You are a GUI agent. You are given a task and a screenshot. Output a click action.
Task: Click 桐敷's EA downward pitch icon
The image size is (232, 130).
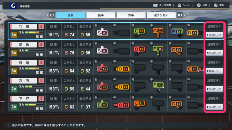click(x=158, y=51)
